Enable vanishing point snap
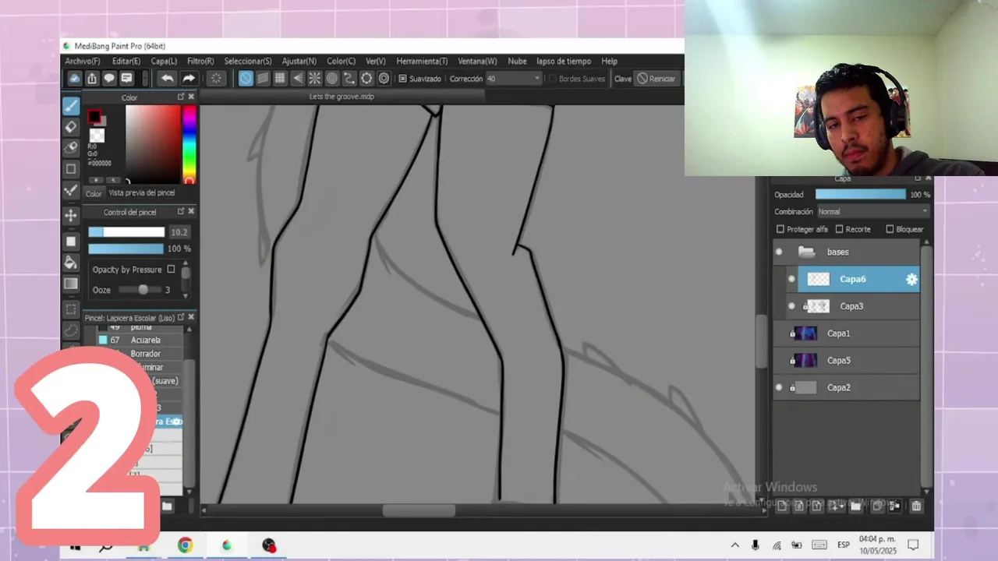 (x=297, y=78)
